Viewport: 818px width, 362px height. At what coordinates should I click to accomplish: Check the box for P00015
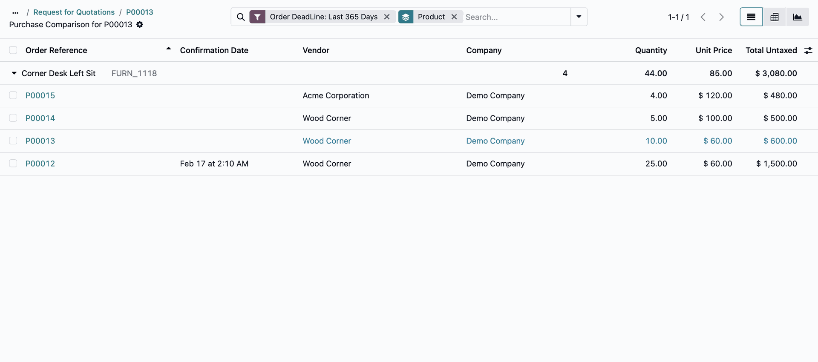13,95
